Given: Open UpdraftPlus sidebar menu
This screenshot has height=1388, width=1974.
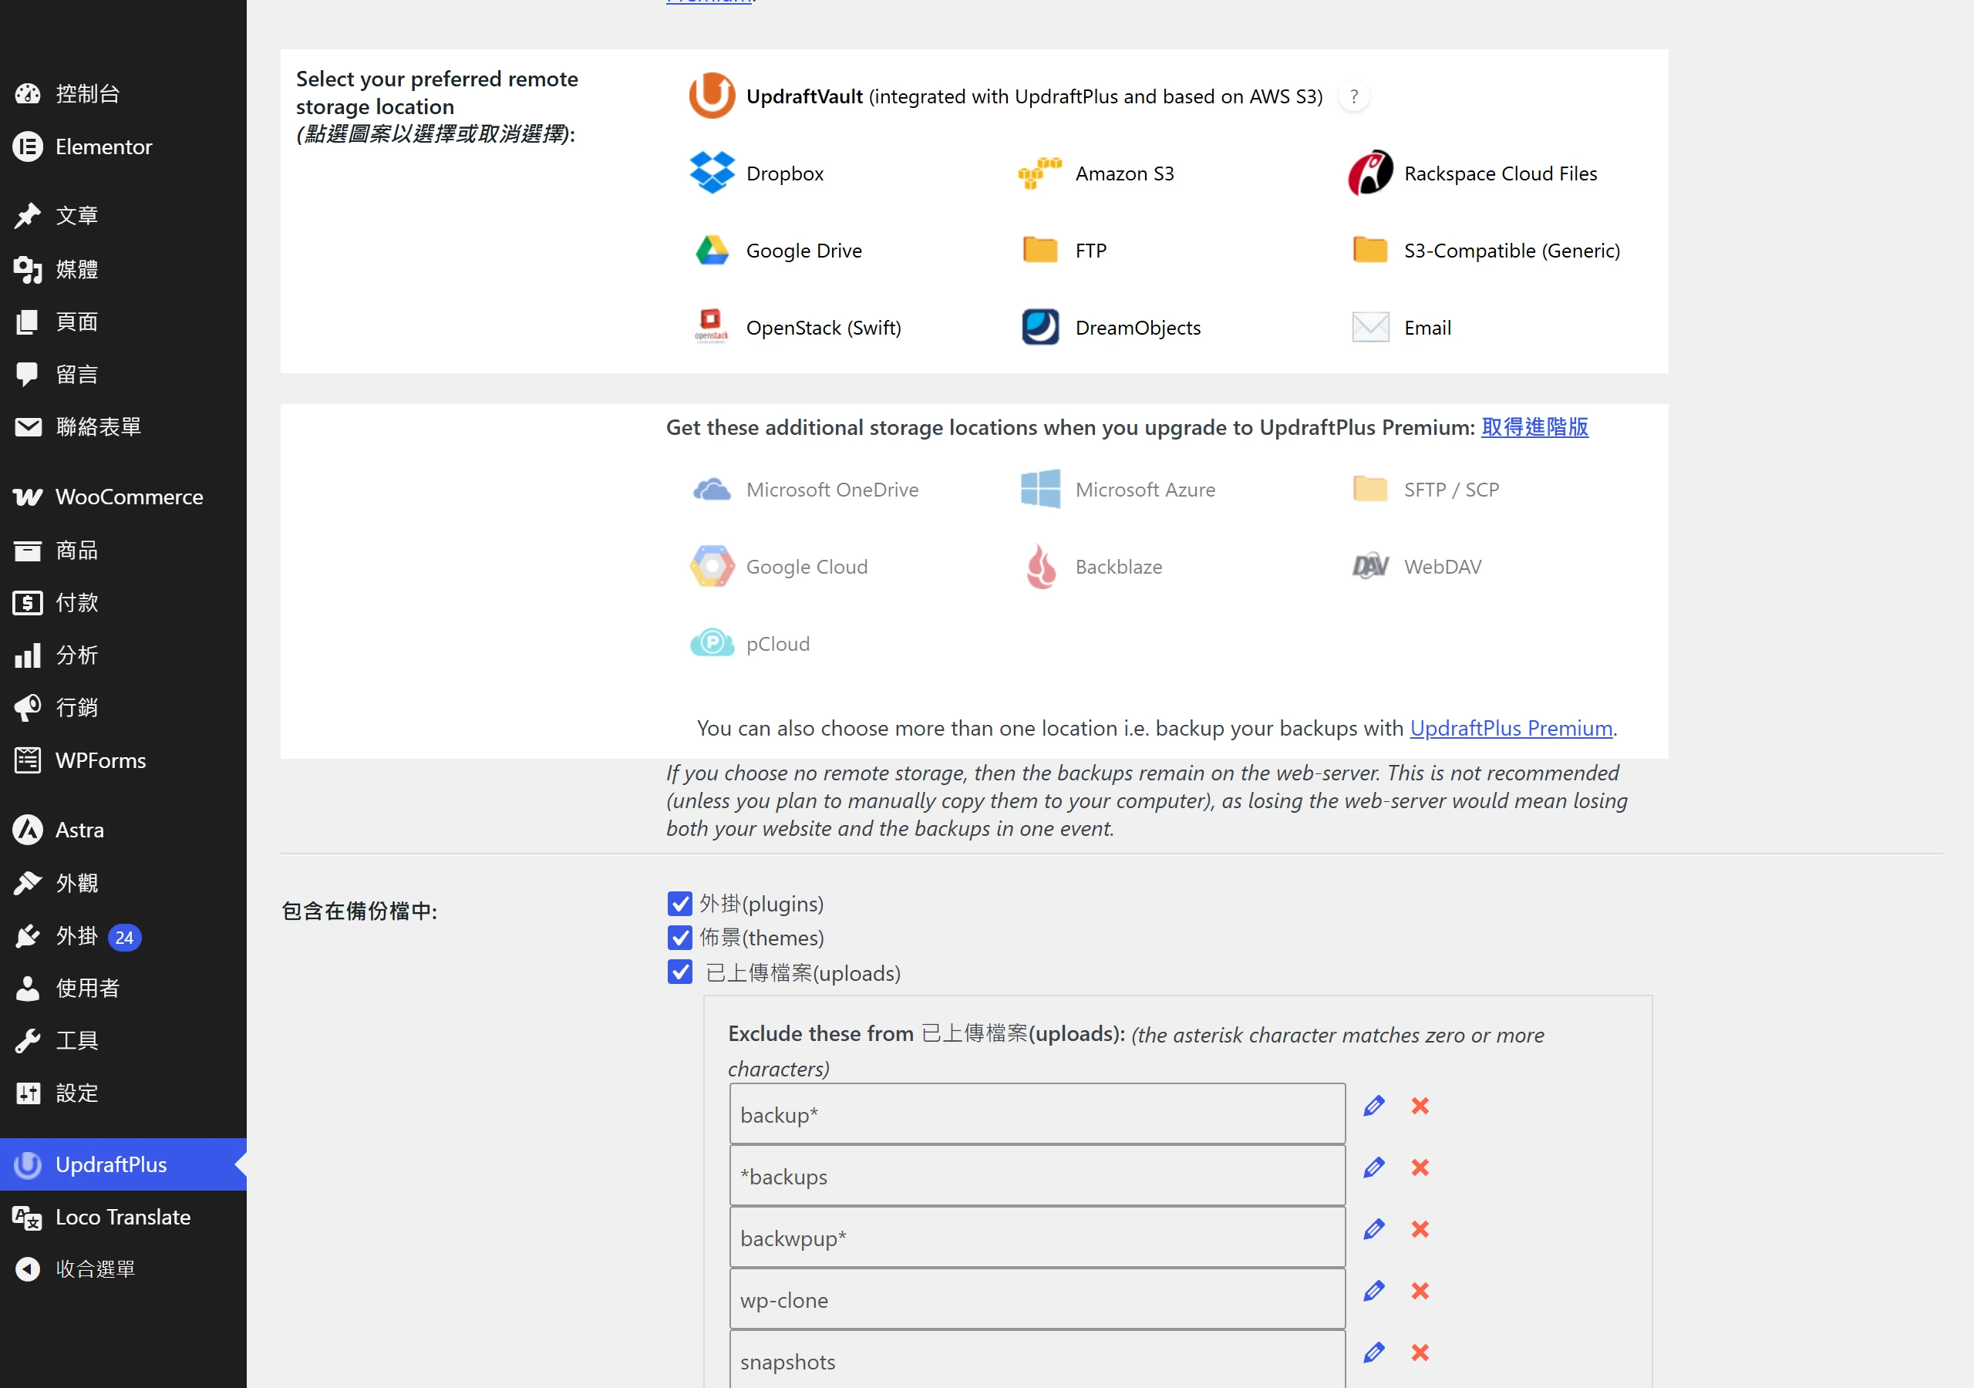Looking at the screenshot, I should point(123,1164).
